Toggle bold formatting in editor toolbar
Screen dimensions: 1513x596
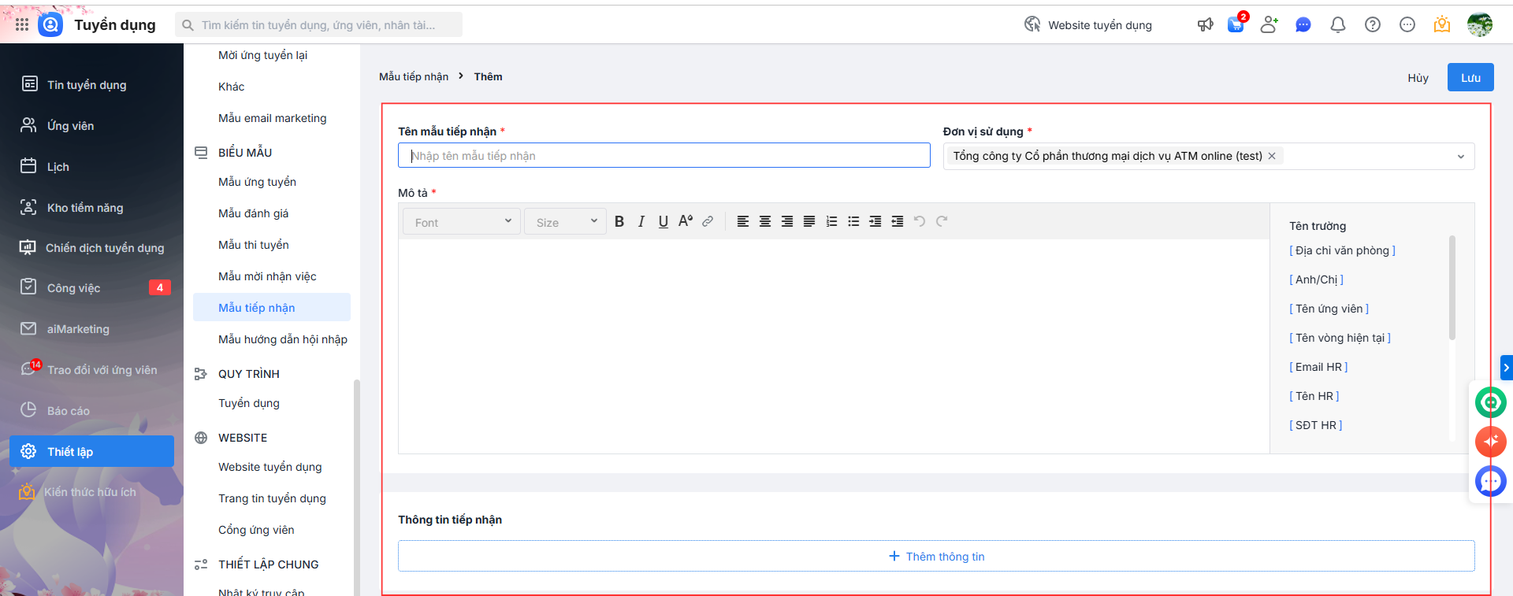(619, 222)
